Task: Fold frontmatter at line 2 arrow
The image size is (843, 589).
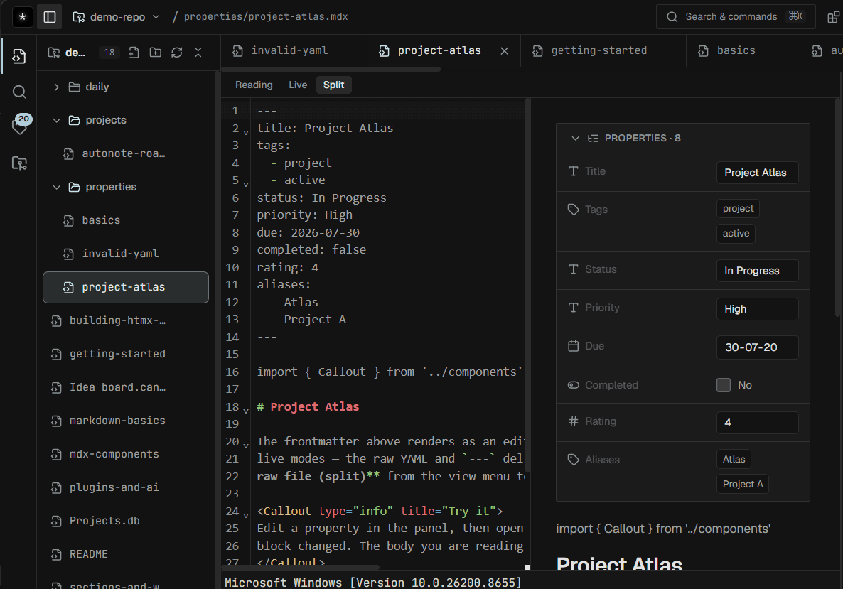Action: click(x=246, y=131)
